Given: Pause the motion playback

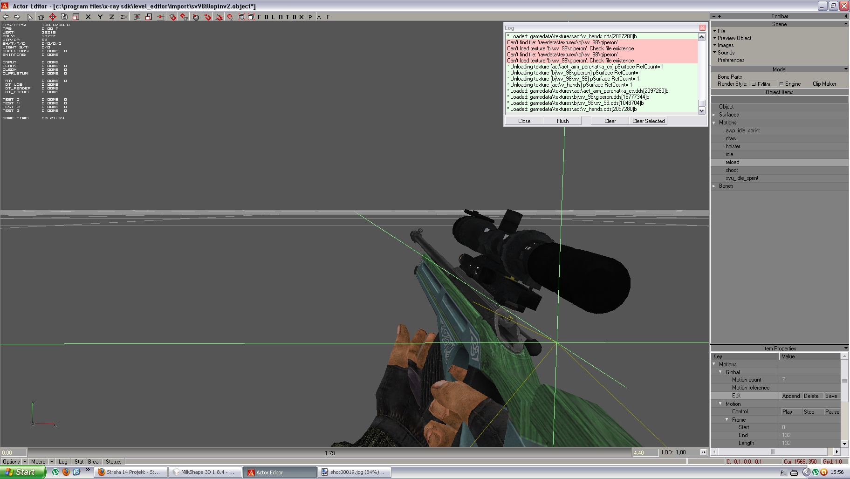Looking at the screenshot, I should 832,412.
